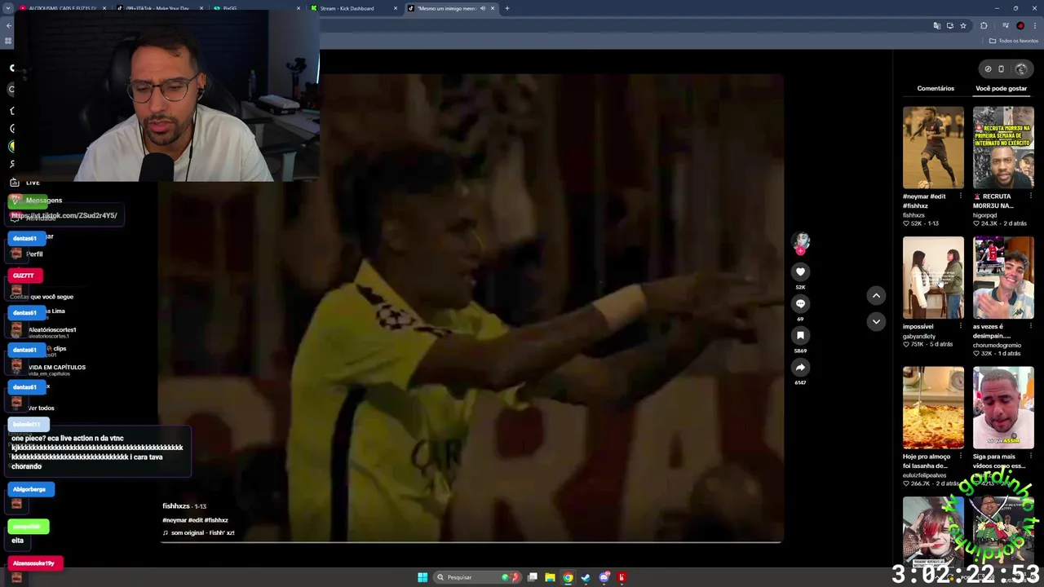The height and width of the screenshot is (587, 1044).
Task: Click the fishhxzs username under the video
Action: coord(176,506)
